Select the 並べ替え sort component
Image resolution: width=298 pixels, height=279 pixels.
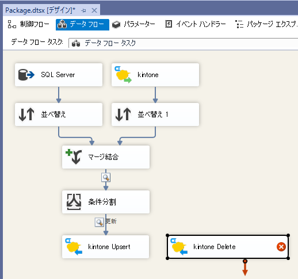(x=59, y=114)
